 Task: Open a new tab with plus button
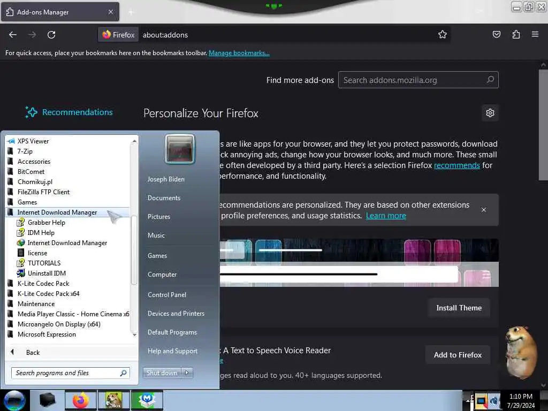[131, 12]
